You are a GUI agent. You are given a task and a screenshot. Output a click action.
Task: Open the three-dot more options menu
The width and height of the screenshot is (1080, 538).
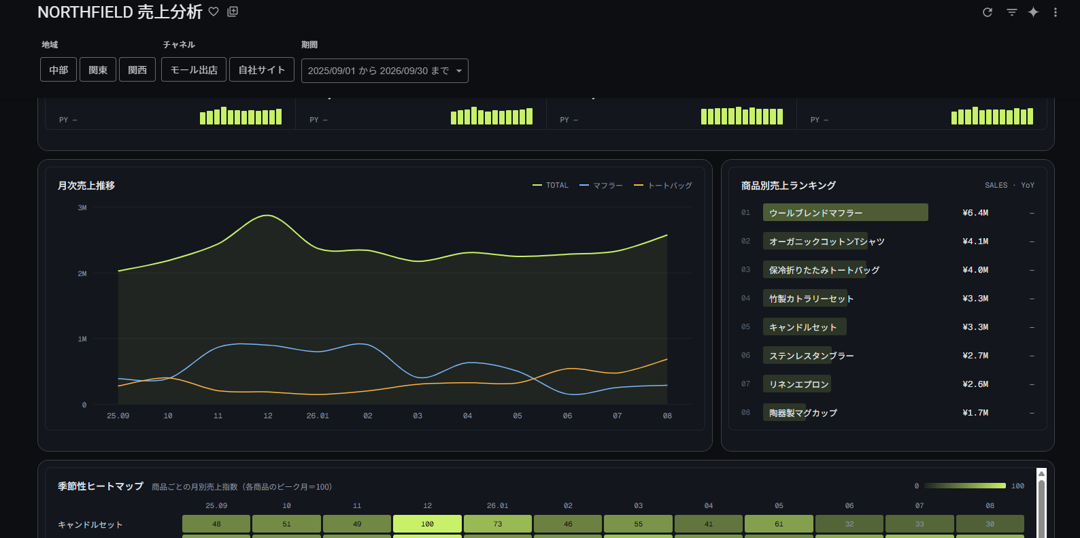pos(1056,12)
